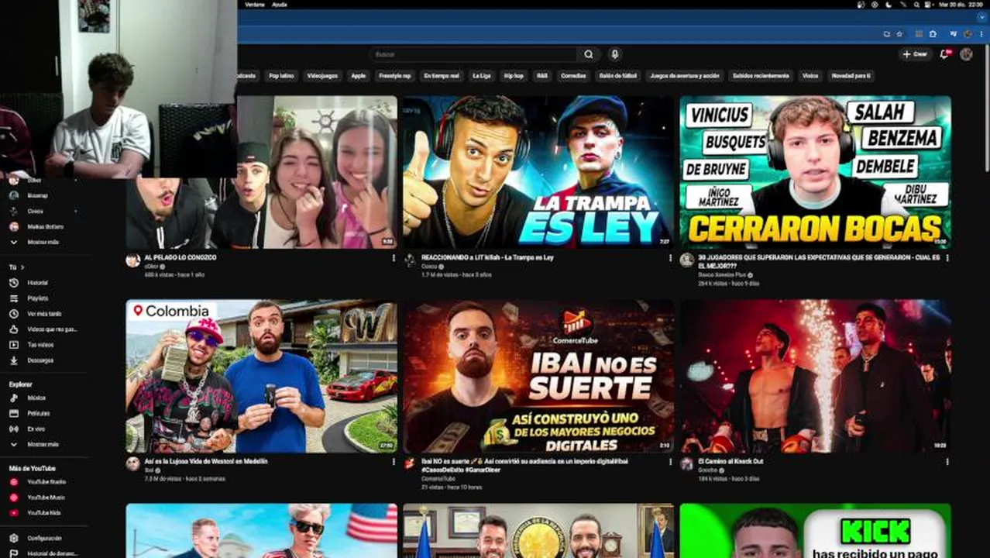
Task: Play the Colombia Westcol thumbnail
Action: click(x=262, y=377)
